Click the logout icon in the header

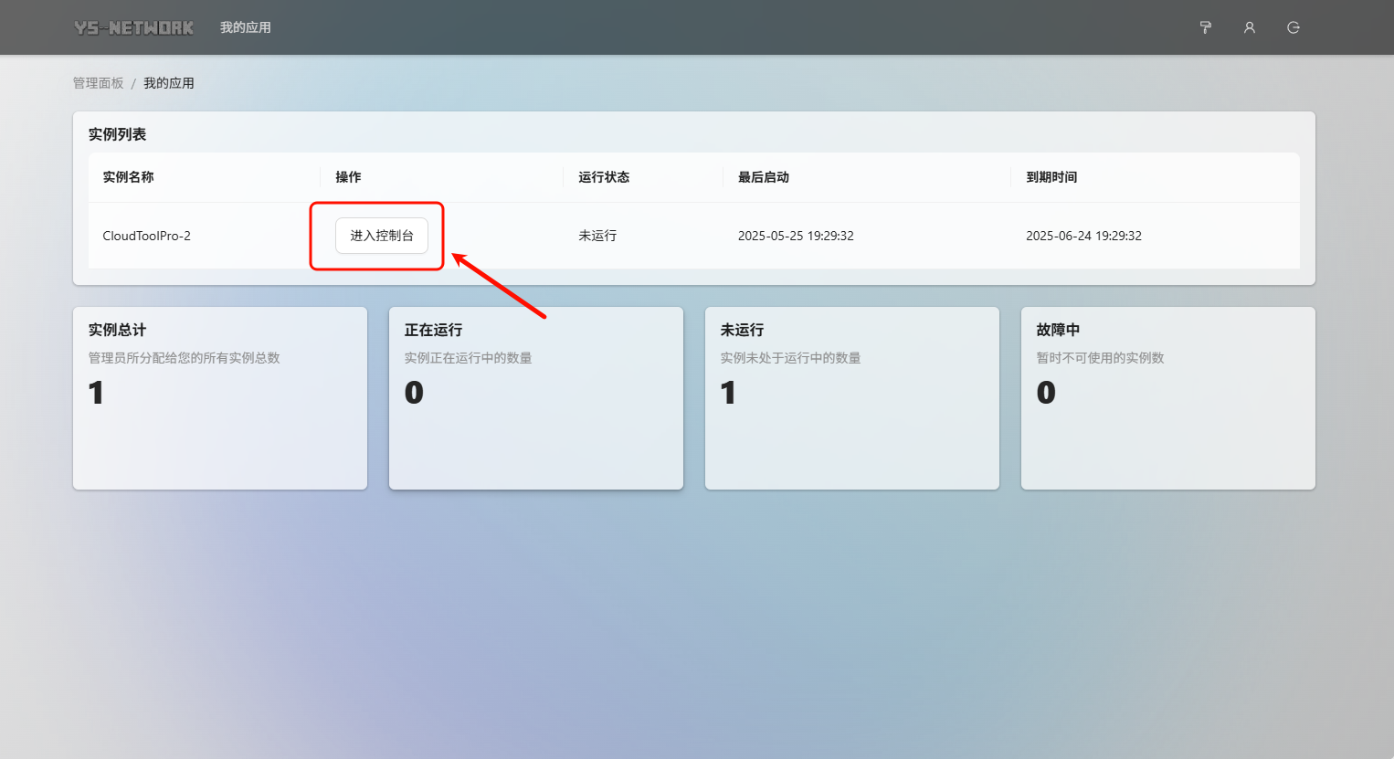[x=1293, y=27]
